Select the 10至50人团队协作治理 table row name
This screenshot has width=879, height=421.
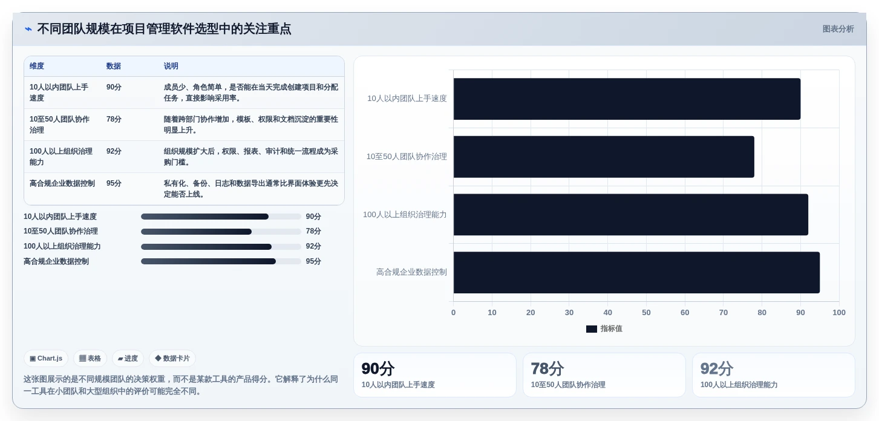pyautogui.click(x=59, y=125)
